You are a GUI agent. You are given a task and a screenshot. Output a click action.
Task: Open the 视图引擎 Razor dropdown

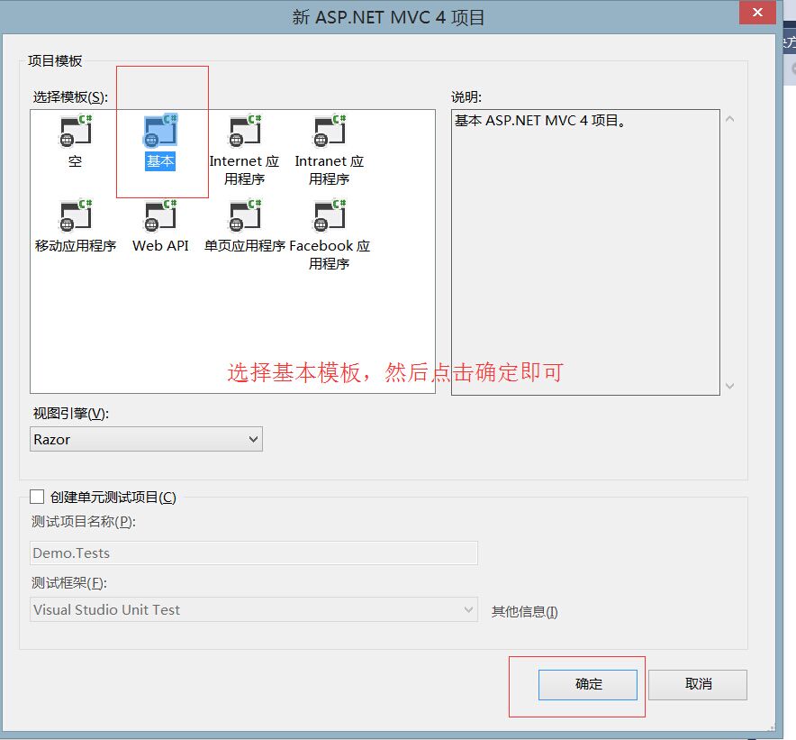146,439
